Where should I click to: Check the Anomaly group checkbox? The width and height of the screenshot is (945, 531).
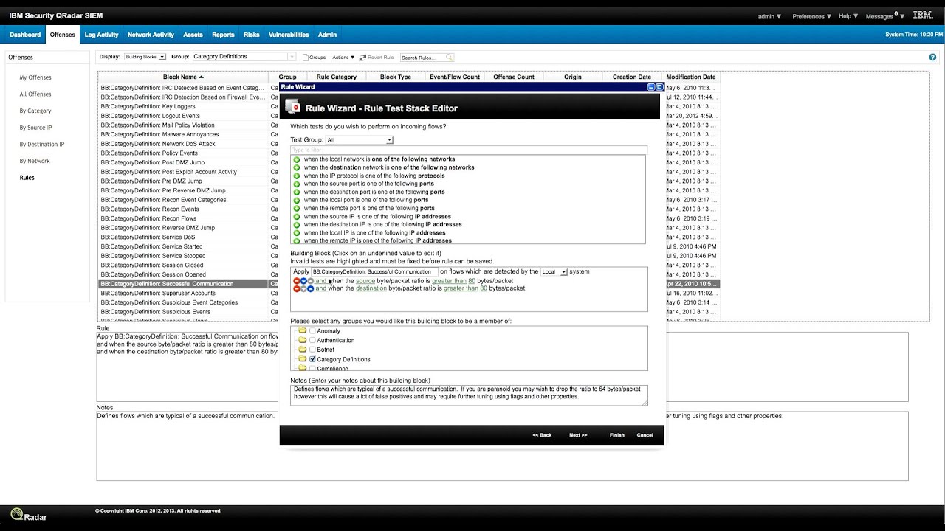pyautogui.click(x=312, y=331)
